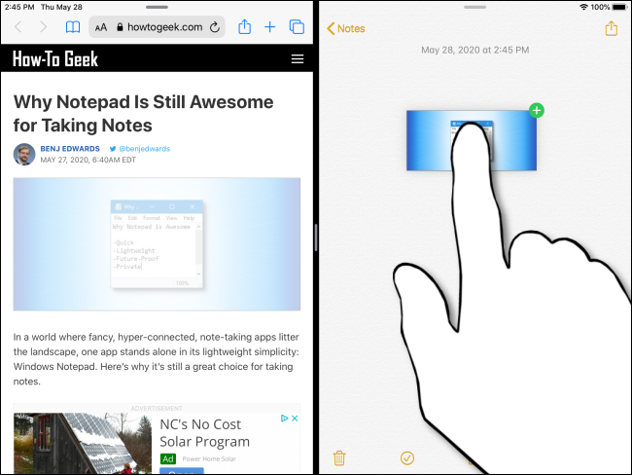Go back in Safari history
Viewport: 632px width, 475px height.
[18, 27]
